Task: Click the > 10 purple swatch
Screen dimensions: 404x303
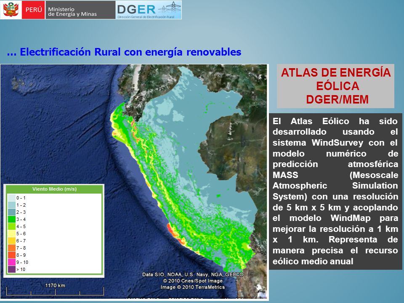Action: click(x=12, y=269)
